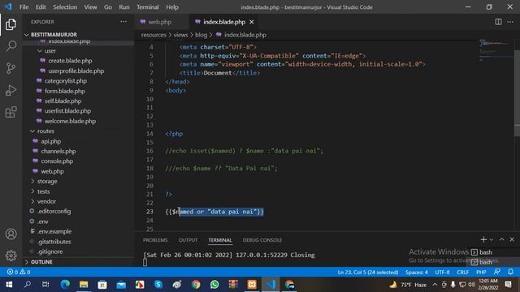Switch to the OUTPUT panel tab

[x=188, y=240]
